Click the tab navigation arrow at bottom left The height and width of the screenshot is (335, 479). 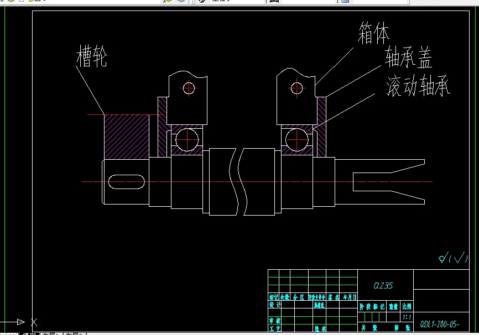click(x=4, y=333)
